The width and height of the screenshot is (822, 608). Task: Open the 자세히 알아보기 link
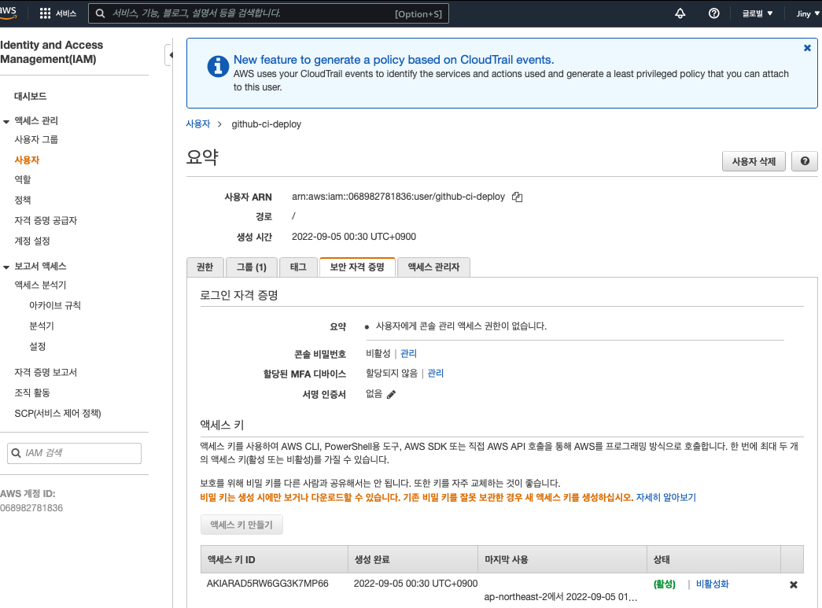(665, 497)
